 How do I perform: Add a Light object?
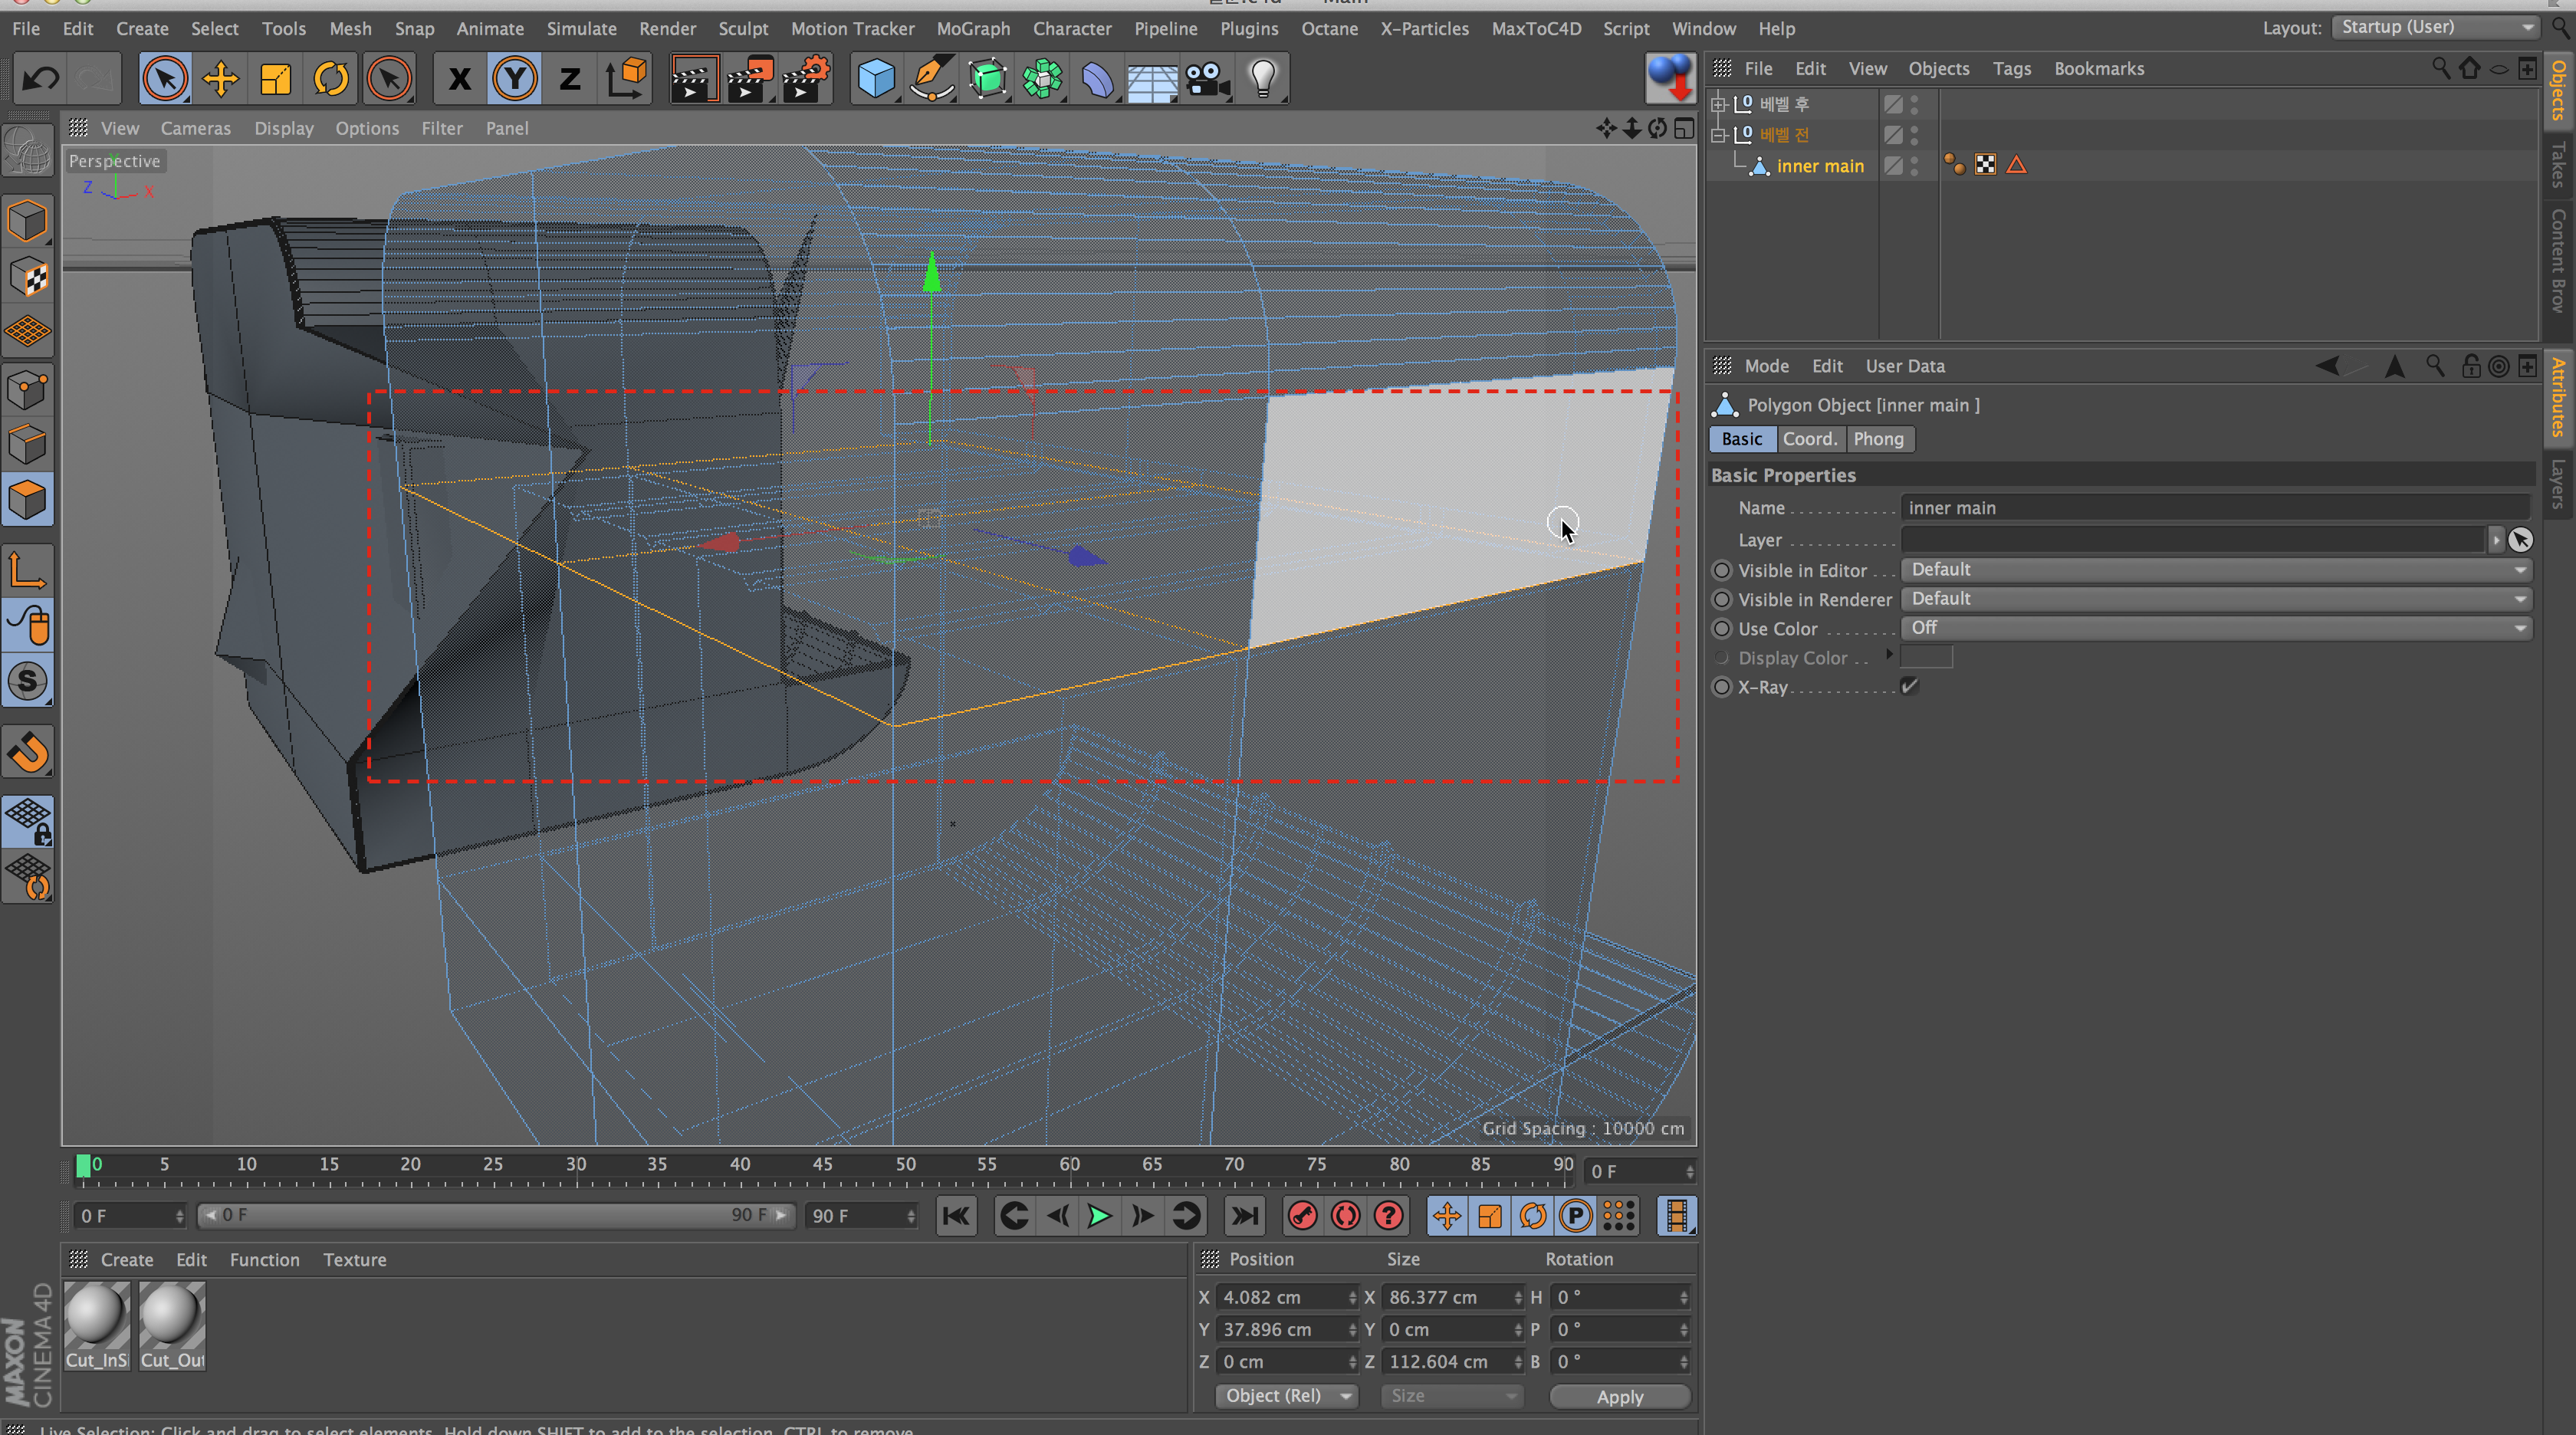click(x=1263, y=78)
